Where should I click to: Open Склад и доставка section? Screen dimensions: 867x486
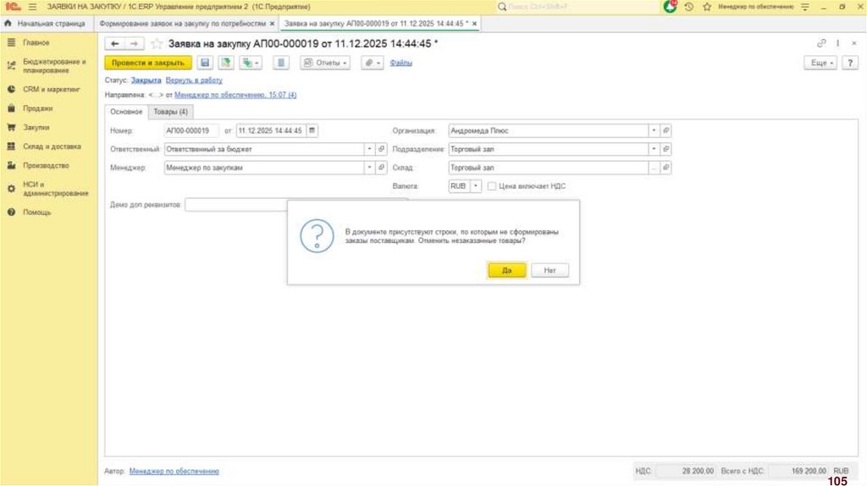(x=52, y=146)
